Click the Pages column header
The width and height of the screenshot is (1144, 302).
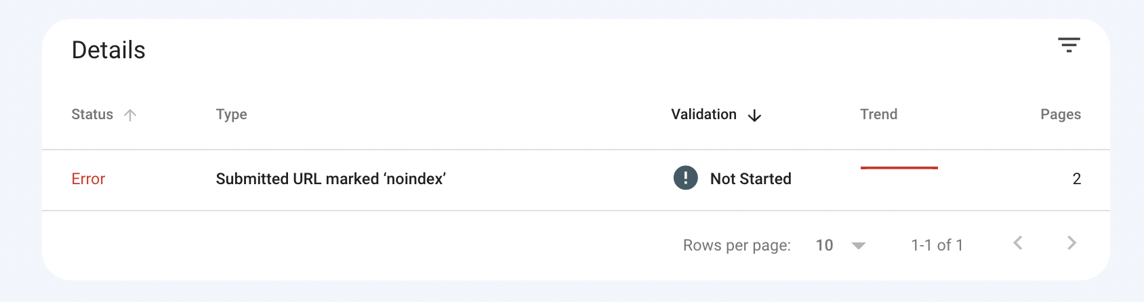[1060, 114]
